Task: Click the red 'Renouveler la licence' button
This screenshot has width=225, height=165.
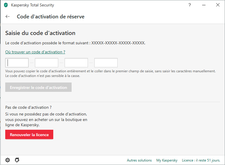Action: pyautogui.click(x=29, y=134)
